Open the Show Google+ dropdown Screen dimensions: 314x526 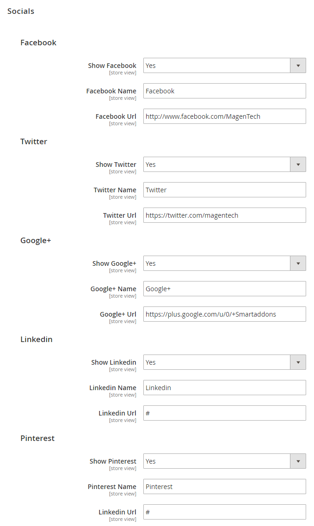click(224, 263)
